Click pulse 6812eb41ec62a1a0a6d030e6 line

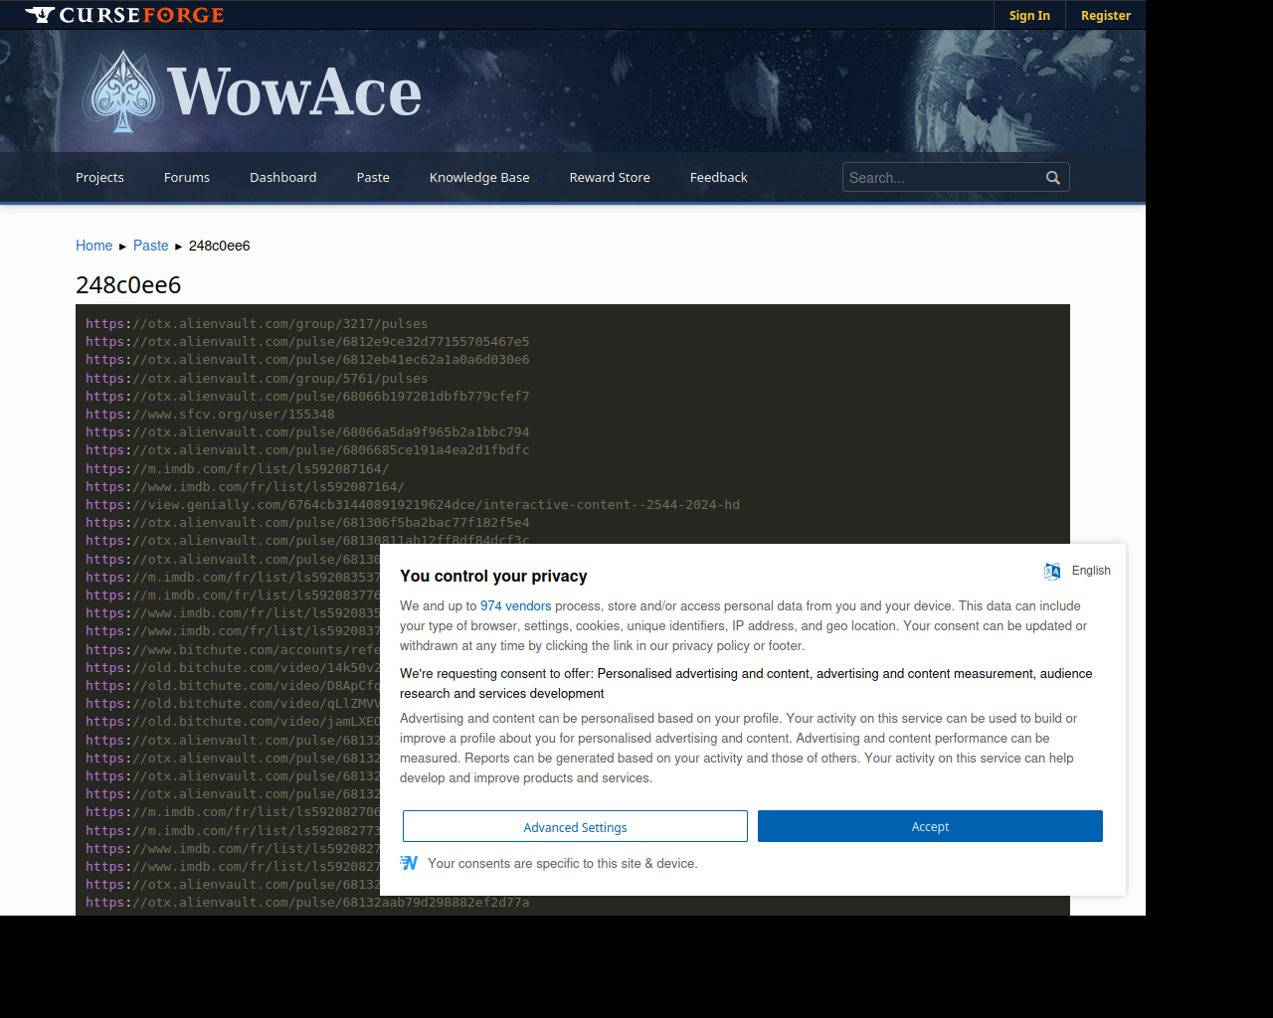click(307, 360)
